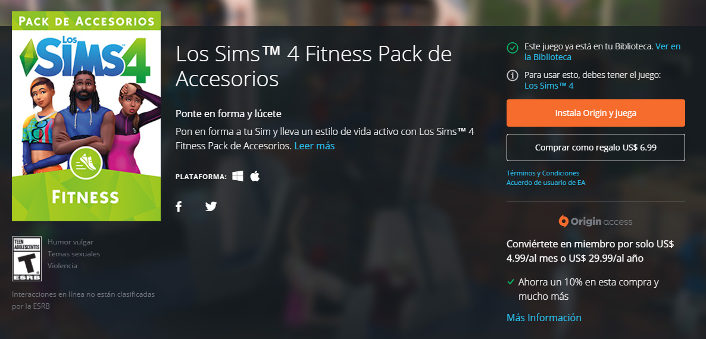
Task: Click the info circle requirement icon
Action: (x=513, y=76)
